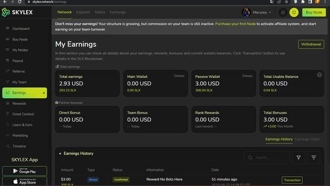Bookmark this page with the star
The height and width of the screenshot is (186, 330).
tap(287, 2)
